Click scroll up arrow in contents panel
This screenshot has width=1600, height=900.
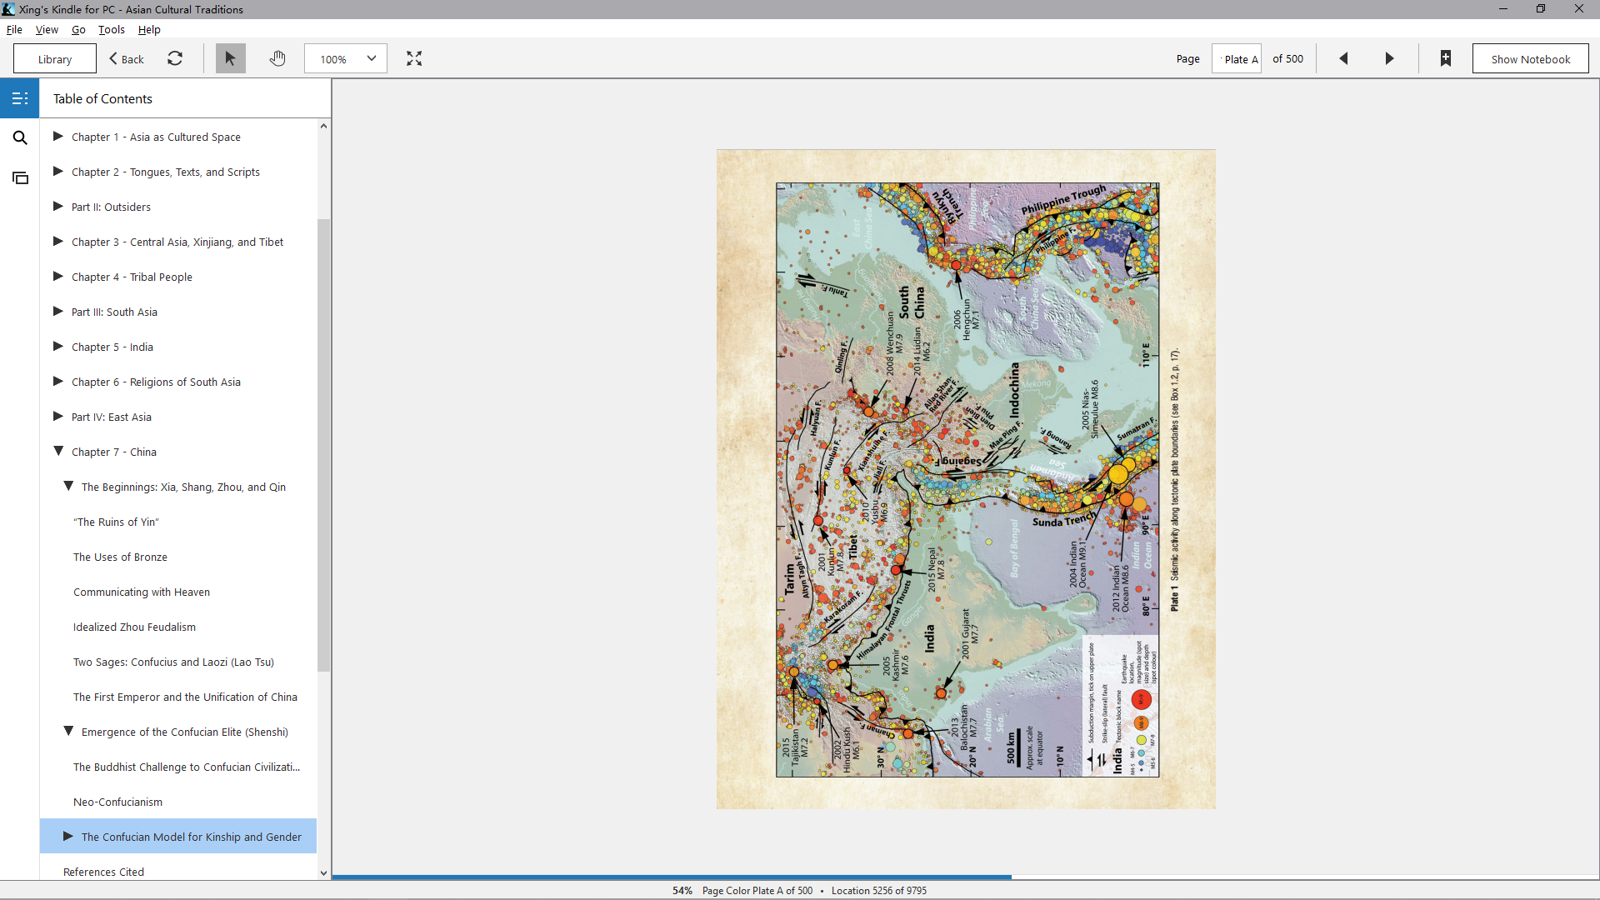(323, 126)
